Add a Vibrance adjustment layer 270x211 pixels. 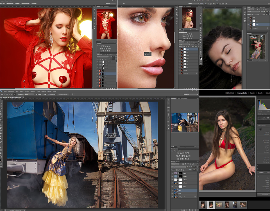(x=188, y=153)
